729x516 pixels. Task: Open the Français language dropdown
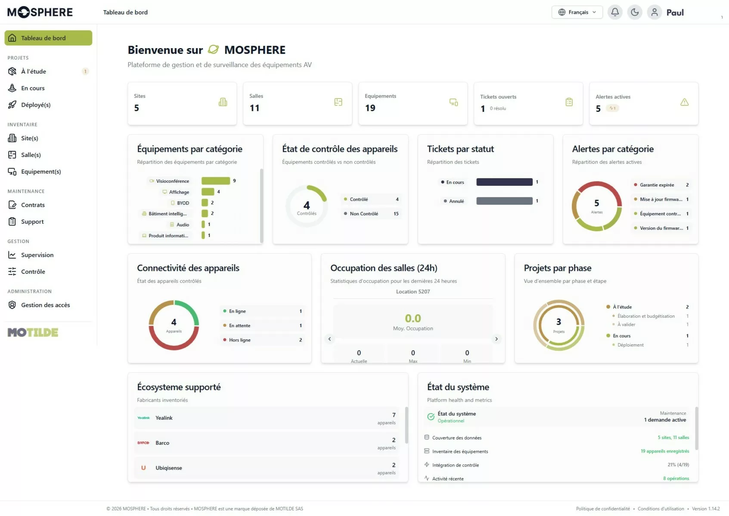[577, 12]
